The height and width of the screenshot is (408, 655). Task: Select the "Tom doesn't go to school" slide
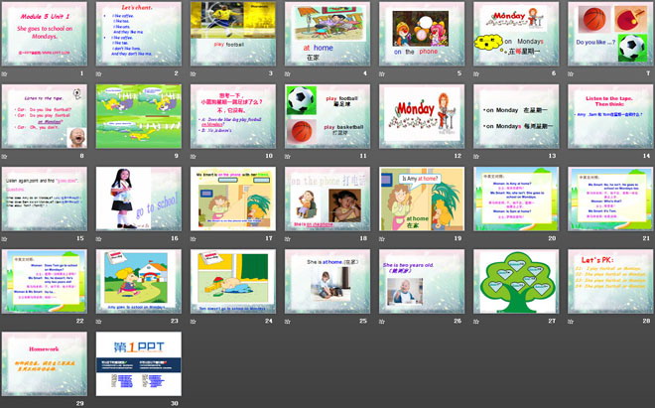coord(232,281)
